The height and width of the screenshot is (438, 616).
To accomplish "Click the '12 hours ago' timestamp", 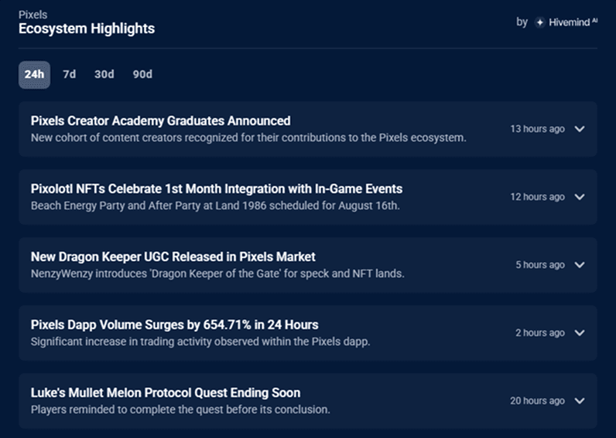I will 537,197.
